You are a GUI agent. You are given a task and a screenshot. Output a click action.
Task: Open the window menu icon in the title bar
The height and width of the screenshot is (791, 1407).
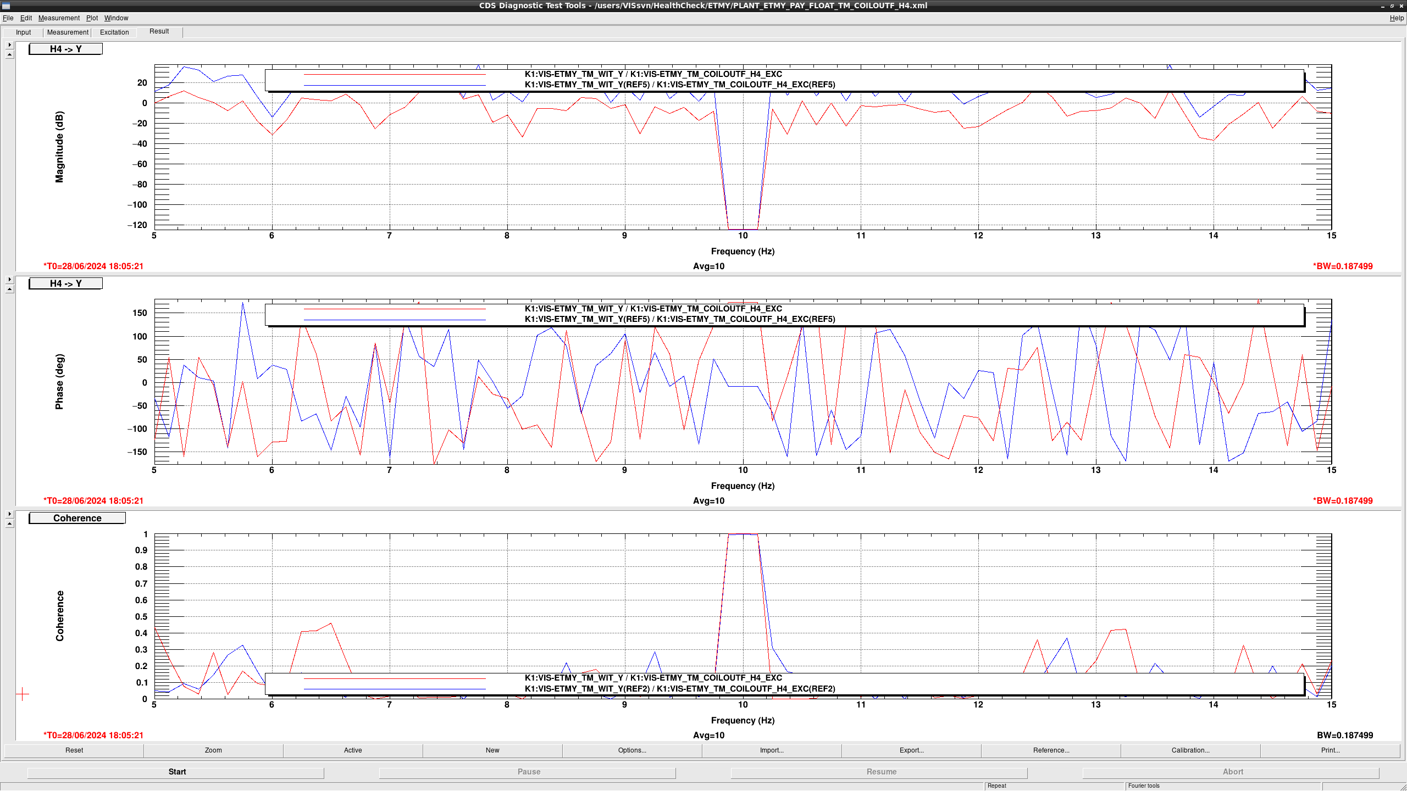[x=6, y=5]
